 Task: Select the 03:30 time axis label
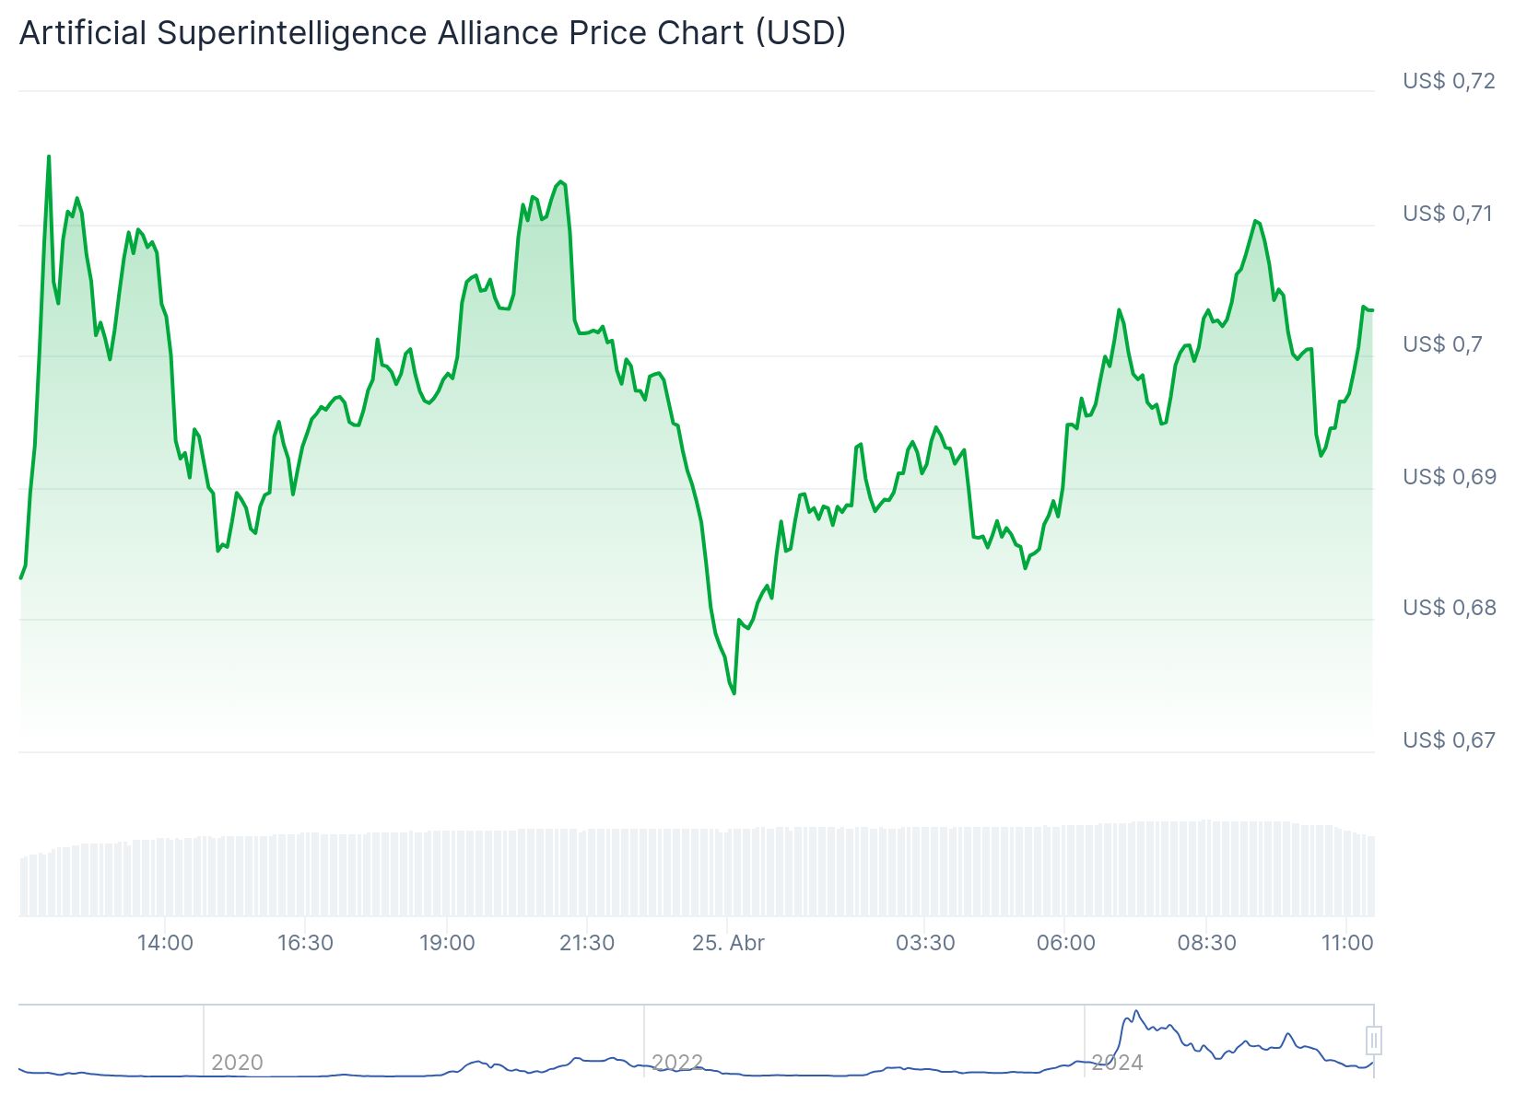point(925,943)
